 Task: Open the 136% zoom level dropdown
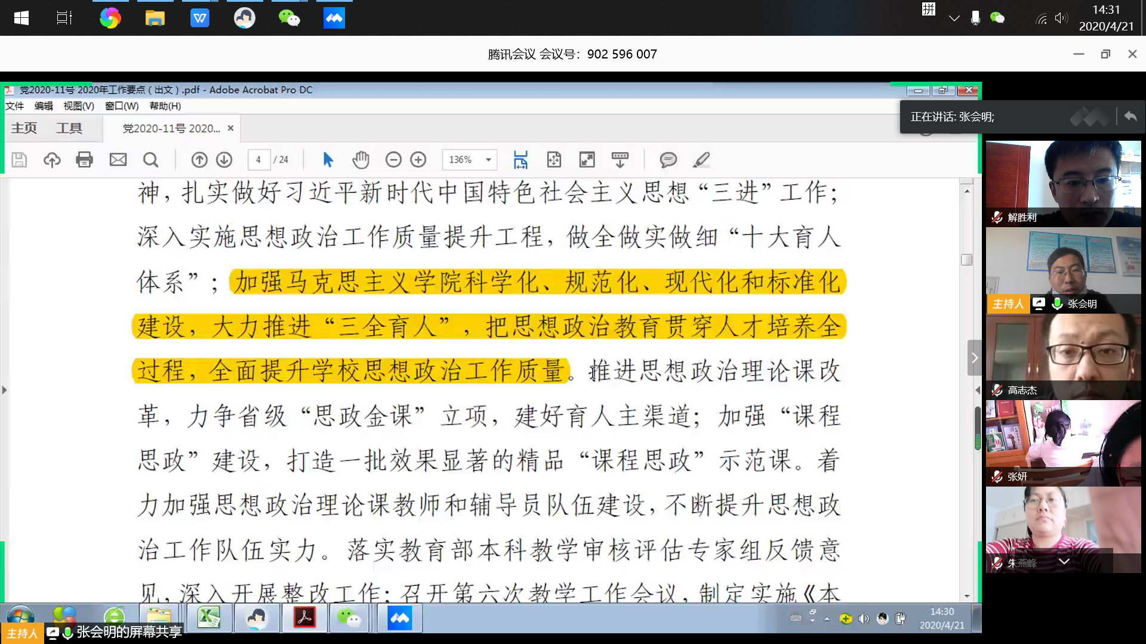pyautogui.click(x=488, y=160)
